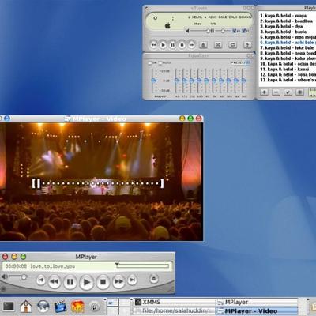
Task: Switch to MPlayer - Video taskbar entry
Action: pos(257,311)
